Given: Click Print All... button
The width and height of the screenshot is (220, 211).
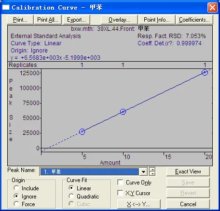Looking at the screenshot, I should pos(48,20).
